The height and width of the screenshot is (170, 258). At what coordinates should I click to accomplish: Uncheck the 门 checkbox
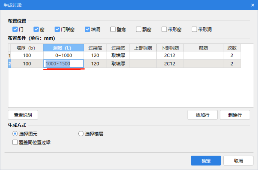(x=15, y=29)
